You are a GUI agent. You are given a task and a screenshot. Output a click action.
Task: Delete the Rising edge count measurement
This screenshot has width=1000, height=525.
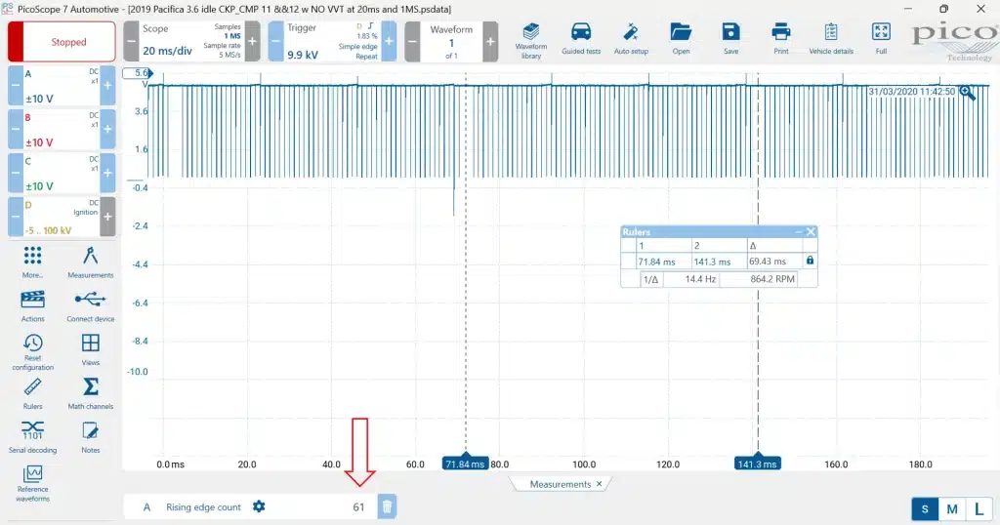tap(387, 506)
